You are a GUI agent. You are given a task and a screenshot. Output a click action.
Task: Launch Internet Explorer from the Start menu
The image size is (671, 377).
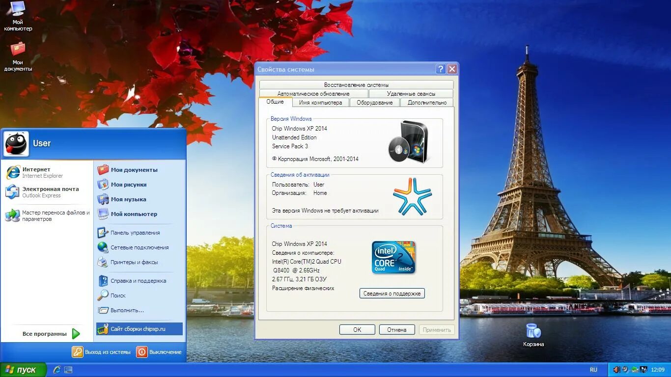tap(48, 172)
